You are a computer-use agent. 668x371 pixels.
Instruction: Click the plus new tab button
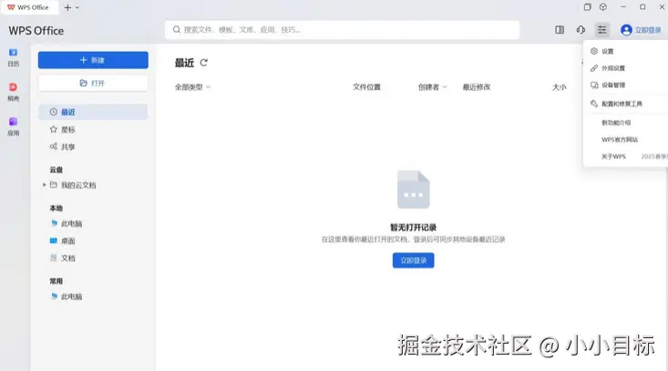point(67,7)
